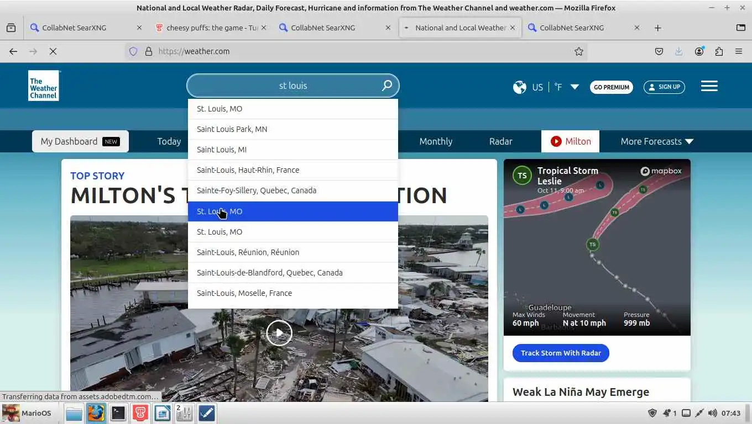This screenshot has width=752, height=424.
Task: Close the cheesy puffs browser tab
Action: click(263, 28)
